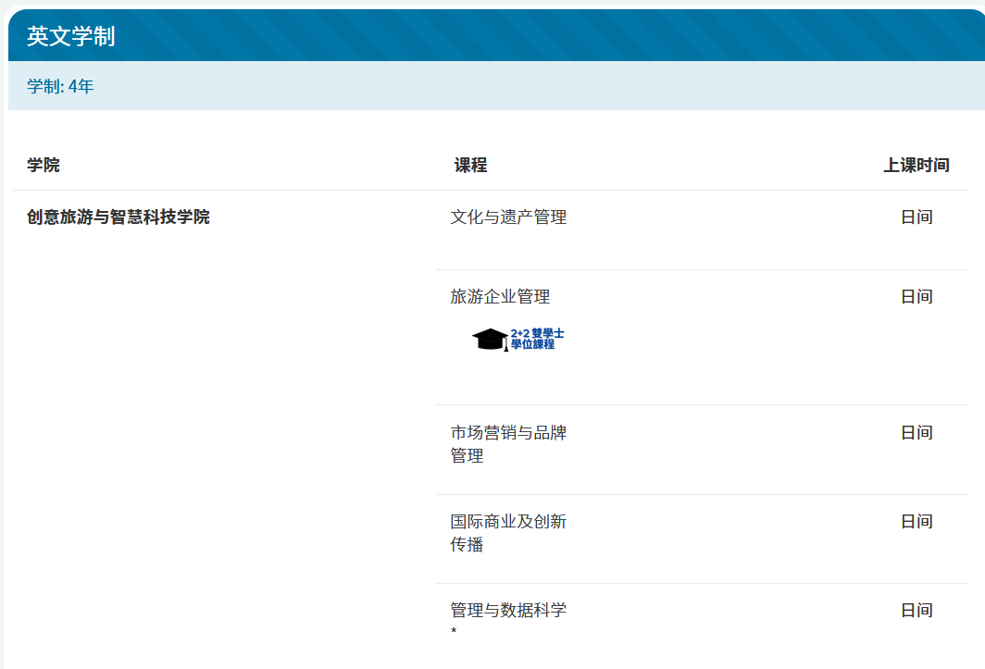Viewport: 985px width, 669px height.
Task: Open the 市场营销与品牌管理 course
Action: pos(508,444)
